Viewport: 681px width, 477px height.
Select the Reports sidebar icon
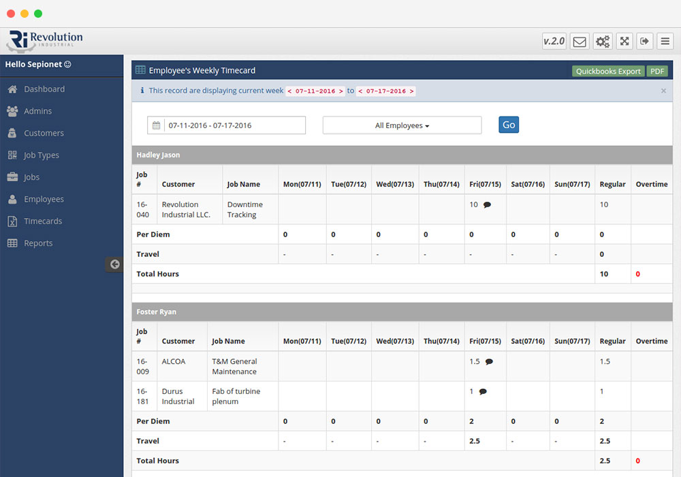(14, 243)
